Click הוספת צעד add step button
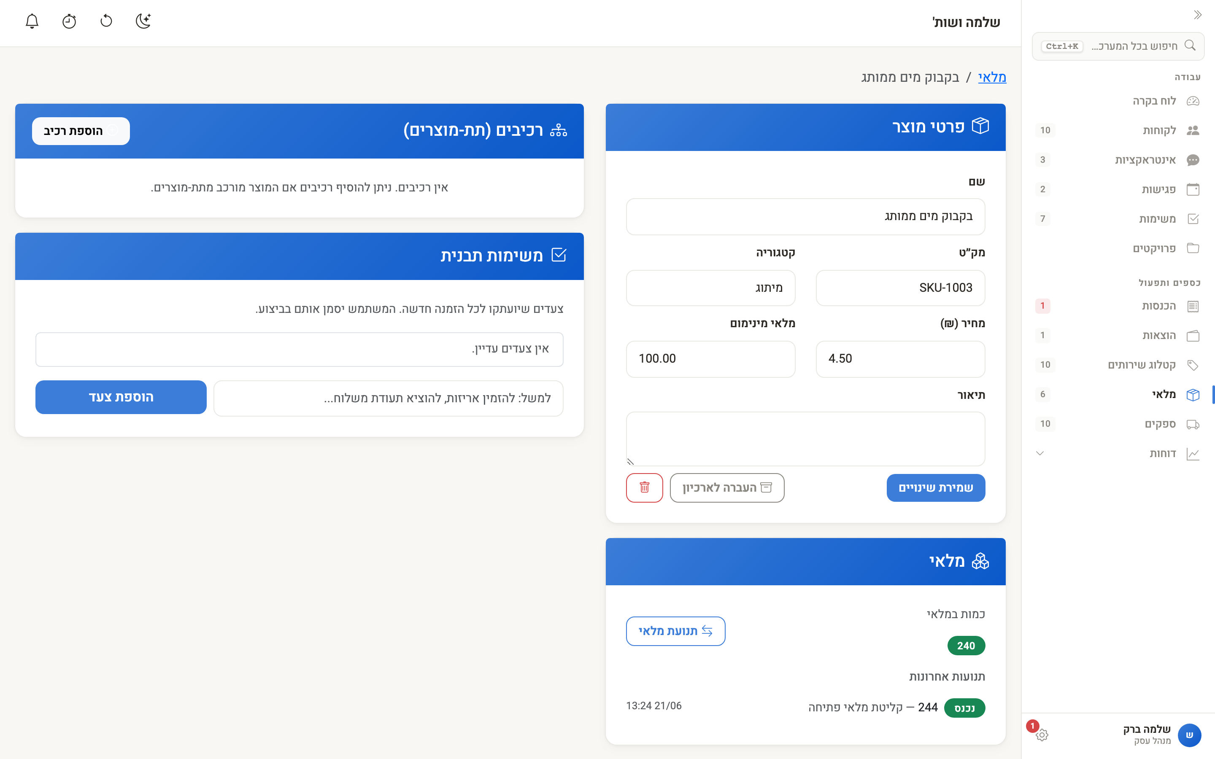The width and height of the screenshot is (1215, 759). click(x=121, y=397)
